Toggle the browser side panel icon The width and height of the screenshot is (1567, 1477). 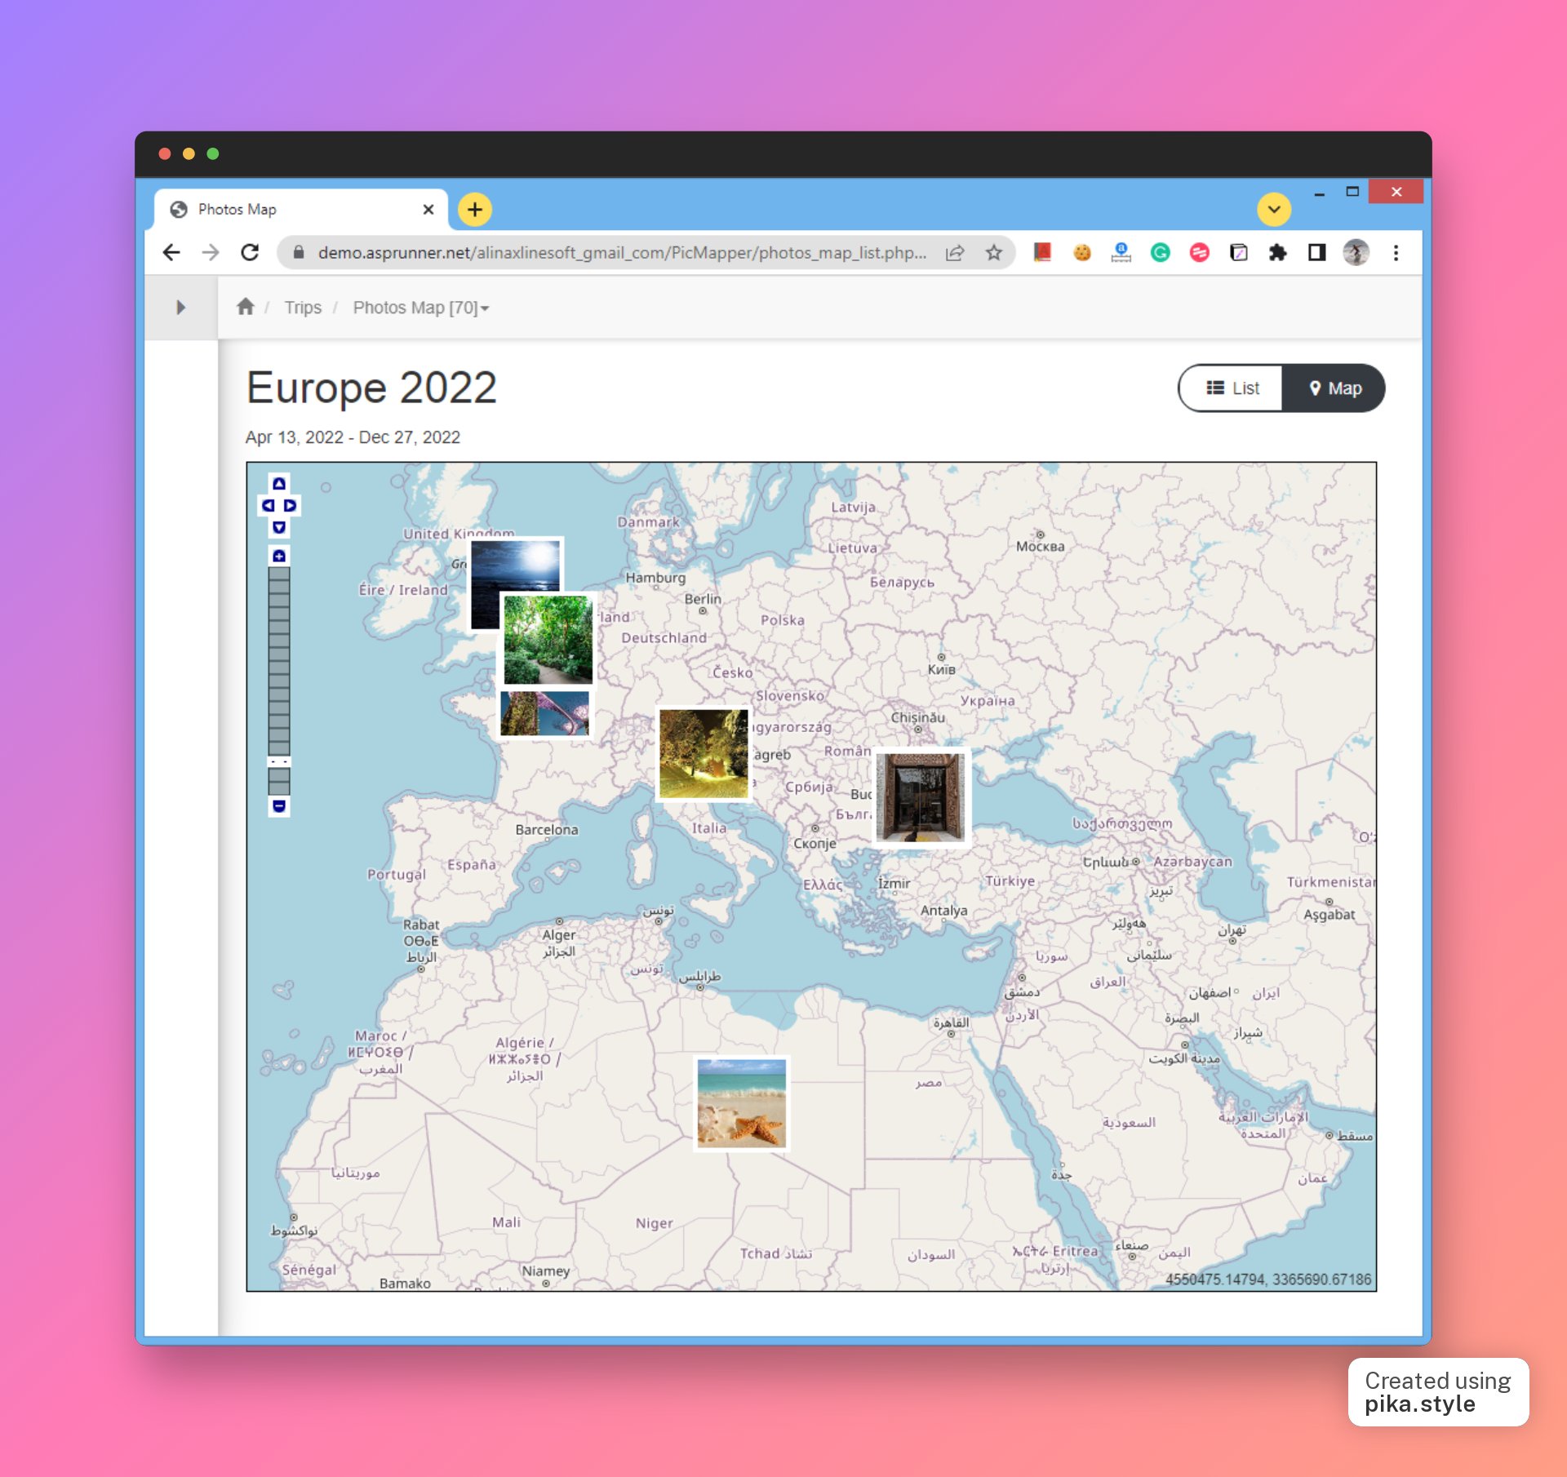[x=1316, y=253]
